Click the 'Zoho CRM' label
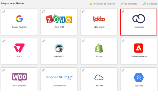The width and height of the screenshot is (158, 96). [59, 27]
